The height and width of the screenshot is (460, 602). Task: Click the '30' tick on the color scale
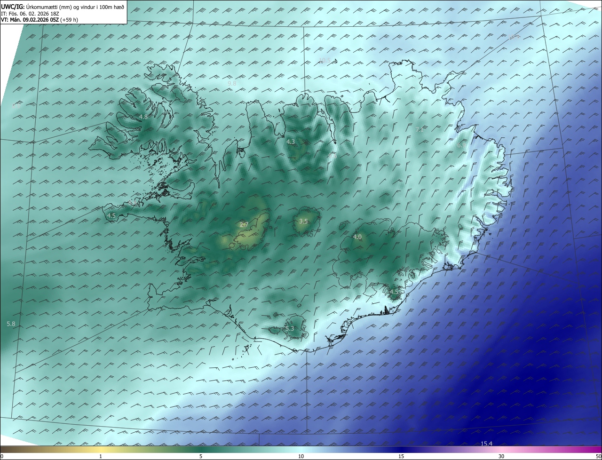501,456
